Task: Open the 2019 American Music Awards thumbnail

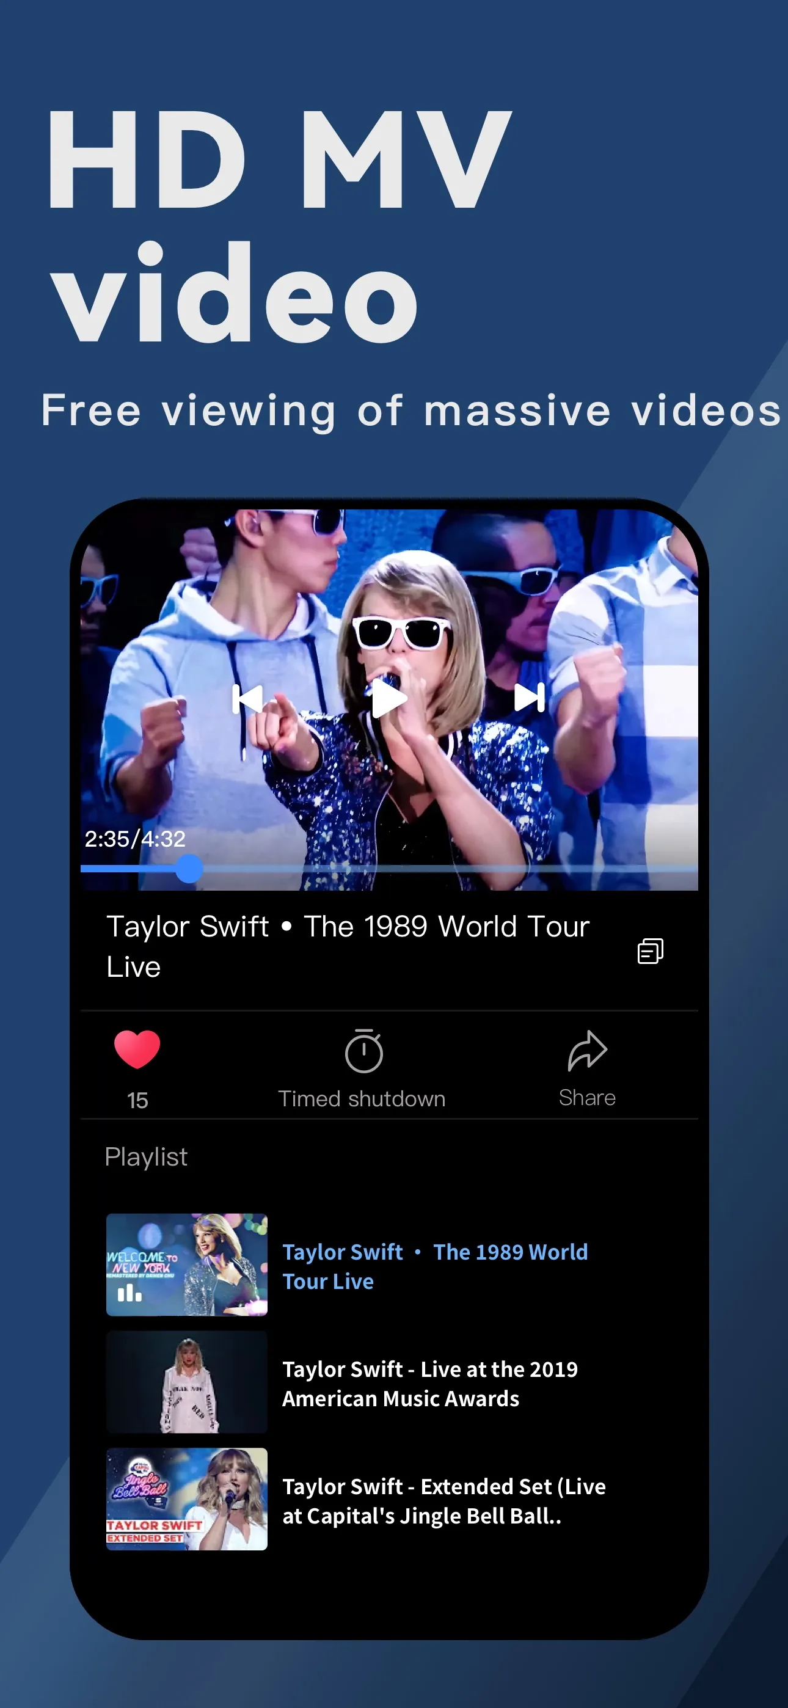Action: click(x=187, y=1382)
